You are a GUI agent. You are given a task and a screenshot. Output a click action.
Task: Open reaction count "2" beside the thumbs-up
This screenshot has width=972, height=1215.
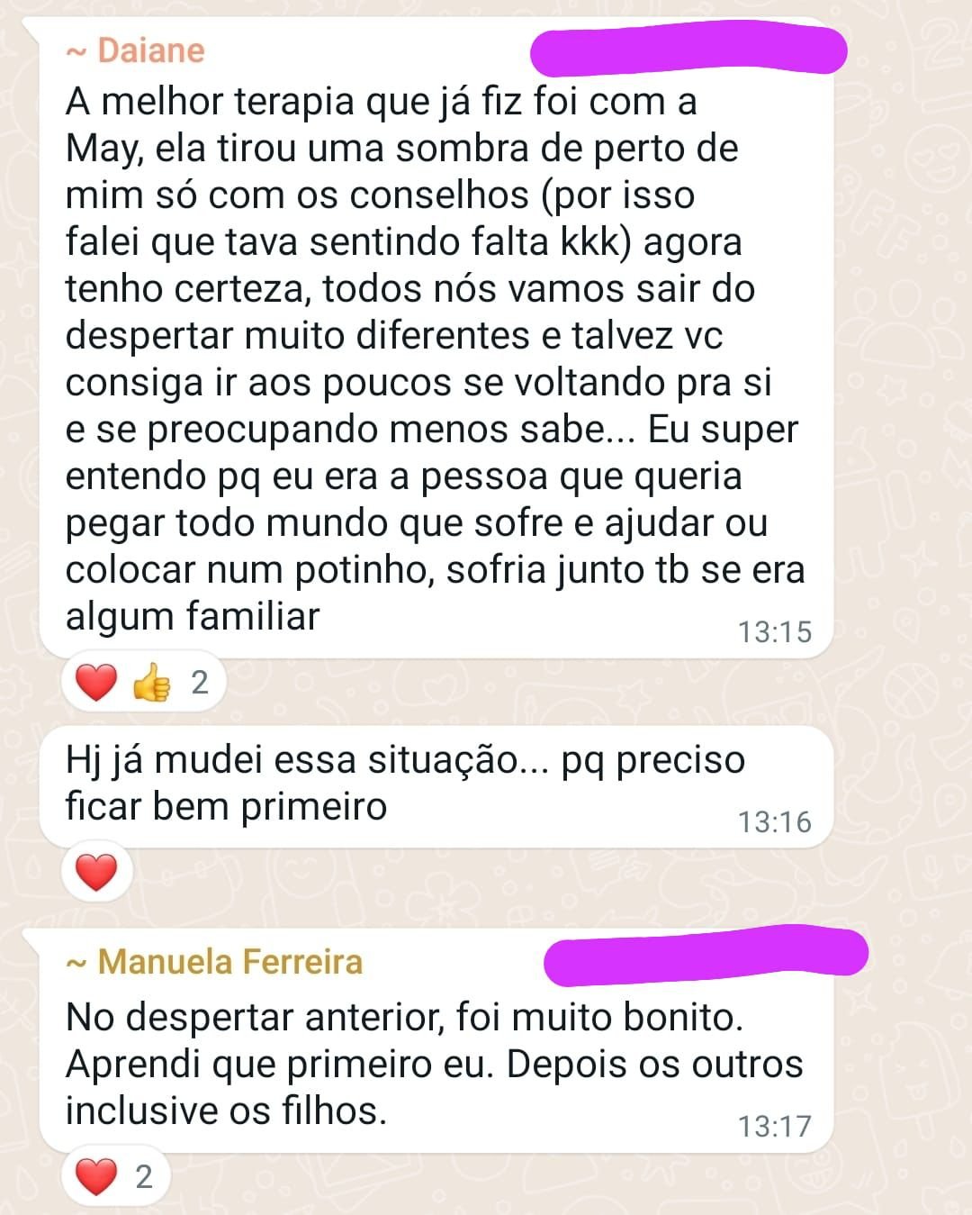coord(200,683)
